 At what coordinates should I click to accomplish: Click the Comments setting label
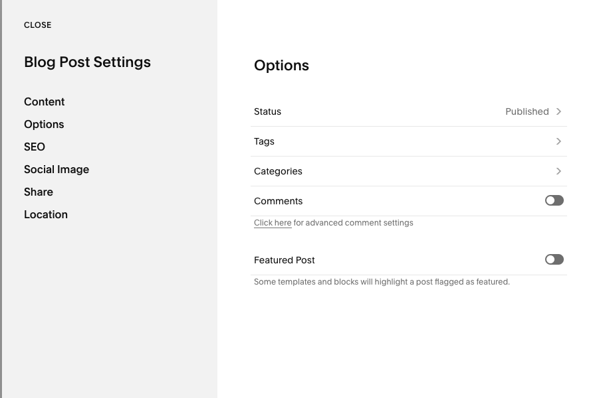278,201
